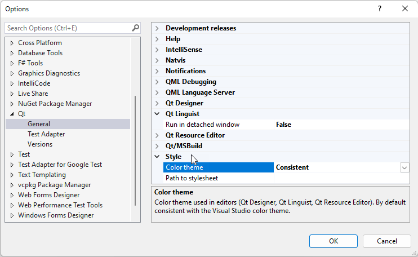
Task: Expand the Test tree node arrow
Action: click(x=12, y=154)
